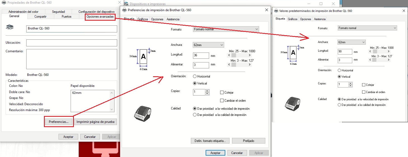The width and height of the screenshot is (408, 157).
Task: Click Ubicación text field in Propiedades
Action: point(72,43)
